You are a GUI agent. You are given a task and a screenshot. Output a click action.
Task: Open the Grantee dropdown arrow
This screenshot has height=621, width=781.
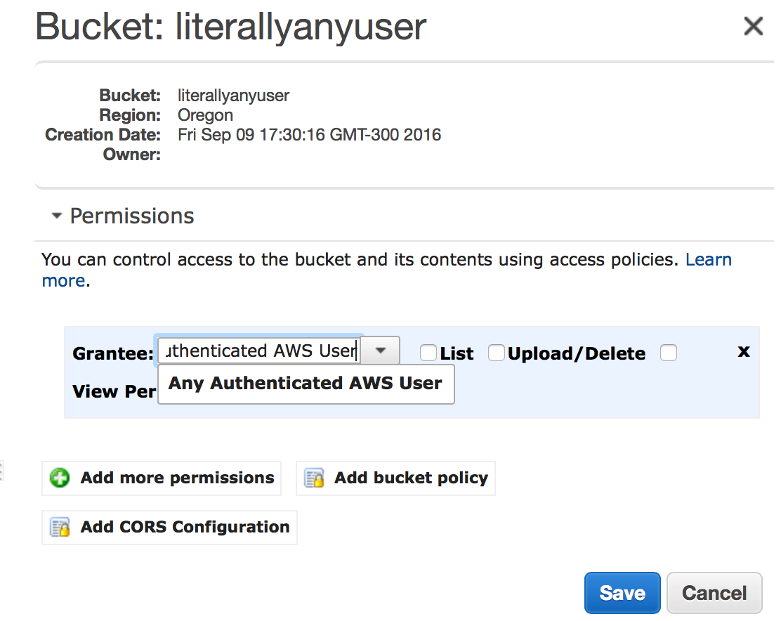pyautogui.click(x=380, y=351)
